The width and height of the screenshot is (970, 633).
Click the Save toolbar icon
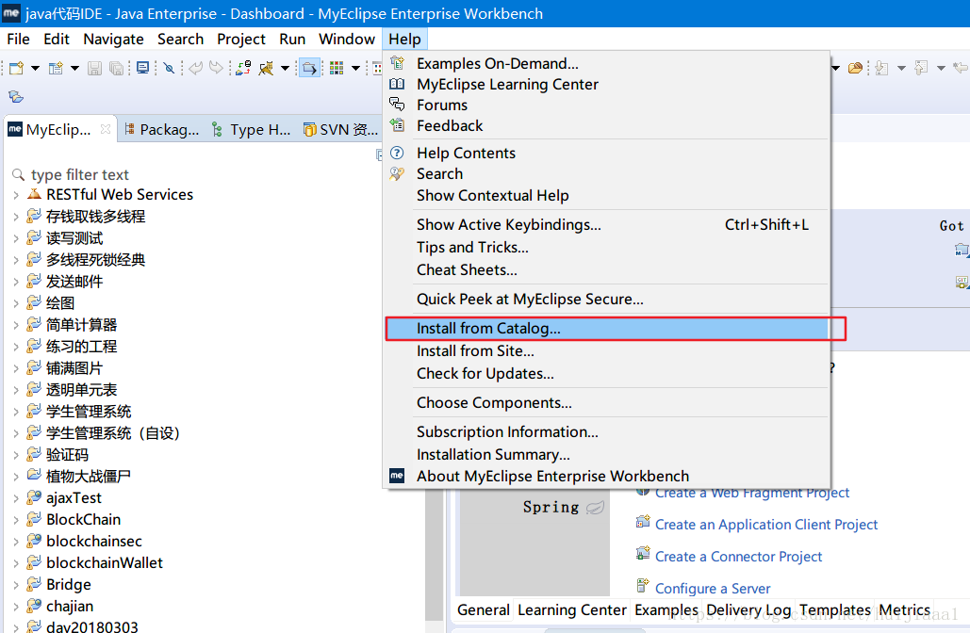(x=94, y=68)
